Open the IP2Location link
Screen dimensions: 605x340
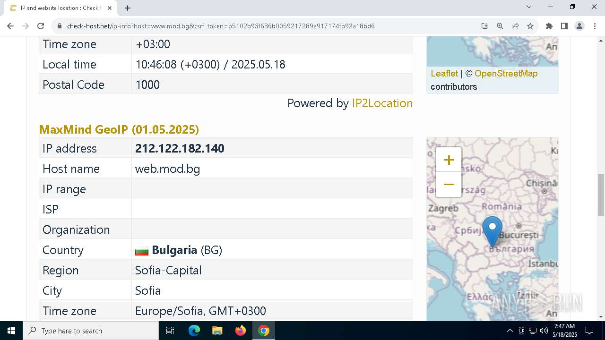[382, 103]
